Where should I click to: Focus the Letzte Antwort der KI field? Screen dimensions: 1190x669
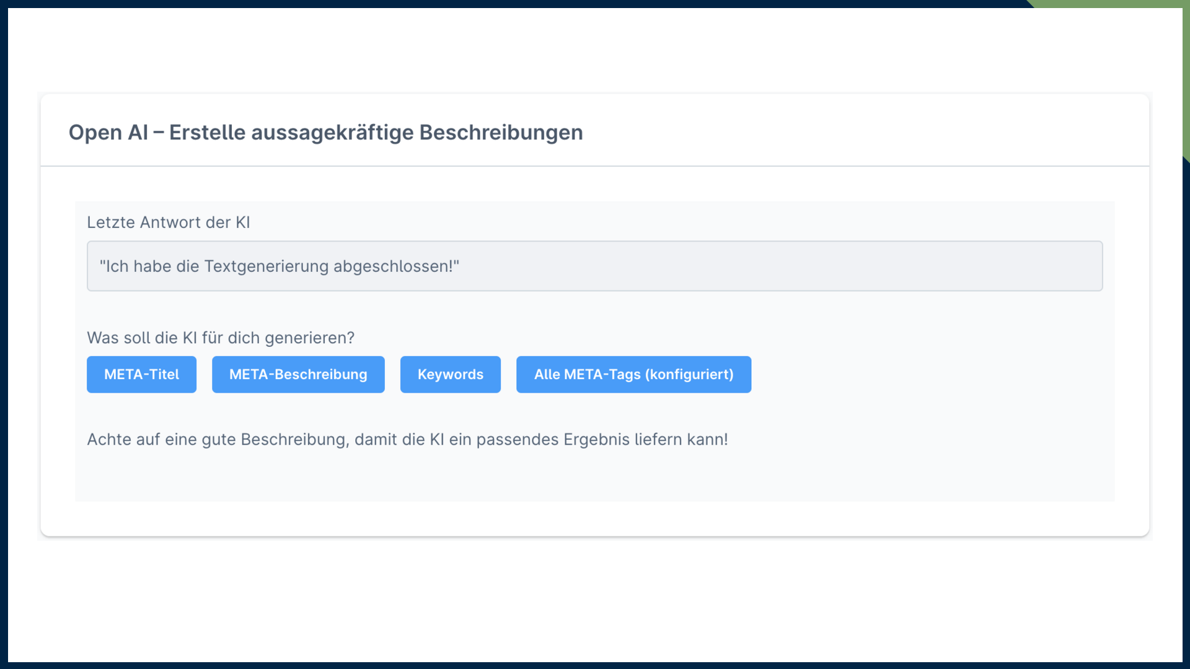(x=594, y=266)
